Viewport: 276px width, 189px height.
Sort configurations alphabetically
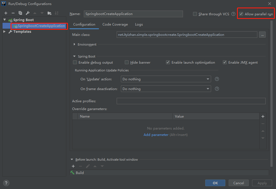coord(57,13)
